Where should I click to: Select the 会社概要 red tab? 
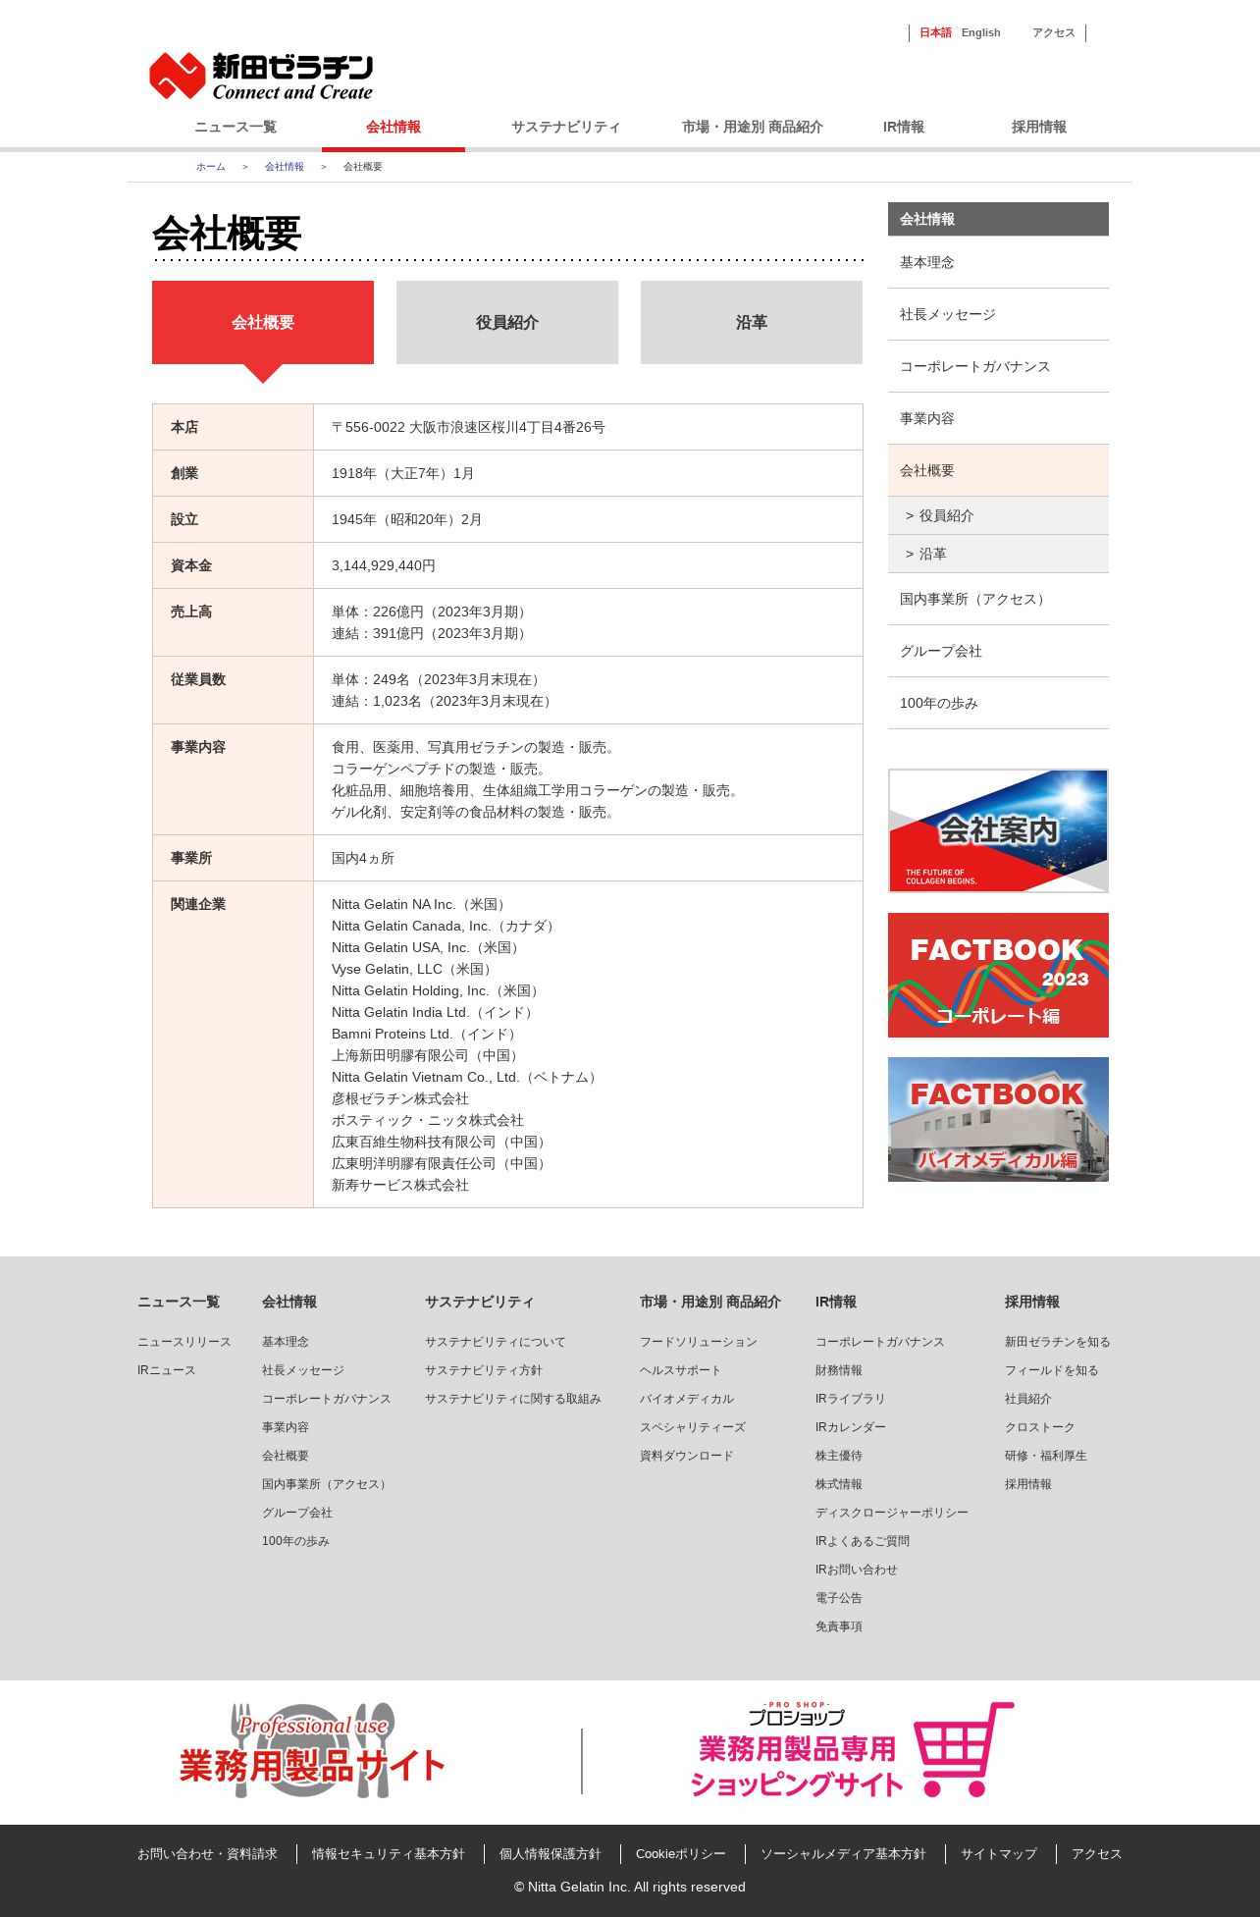tap(263, 322)
